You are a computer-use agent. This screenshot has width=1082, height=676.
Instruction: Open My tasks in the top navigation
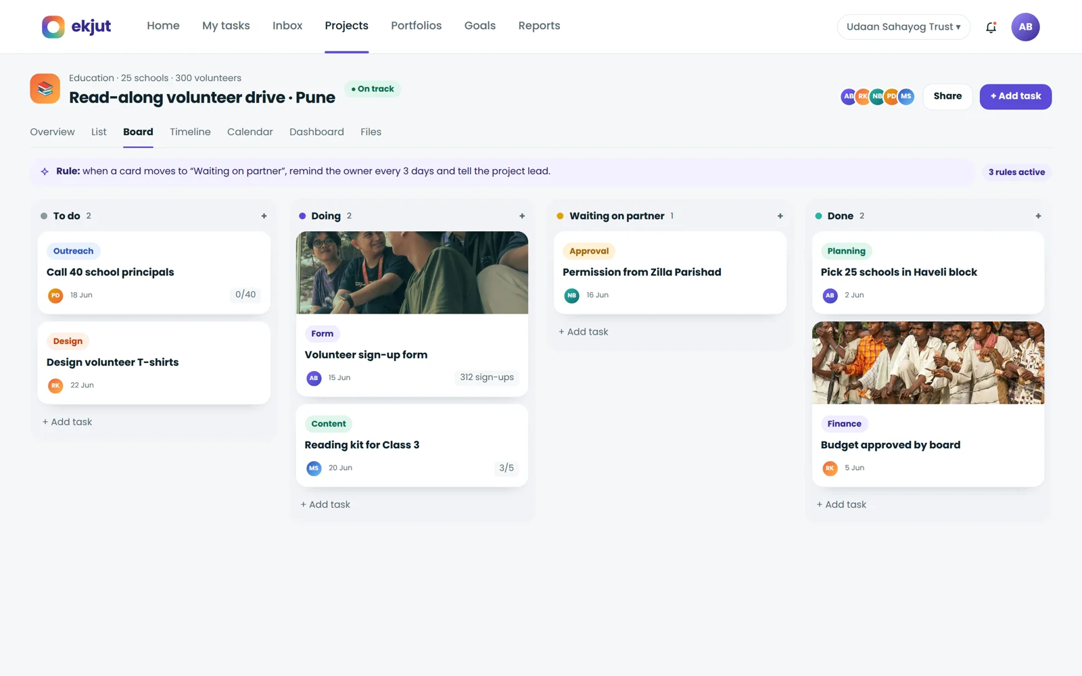coord(226,26)
